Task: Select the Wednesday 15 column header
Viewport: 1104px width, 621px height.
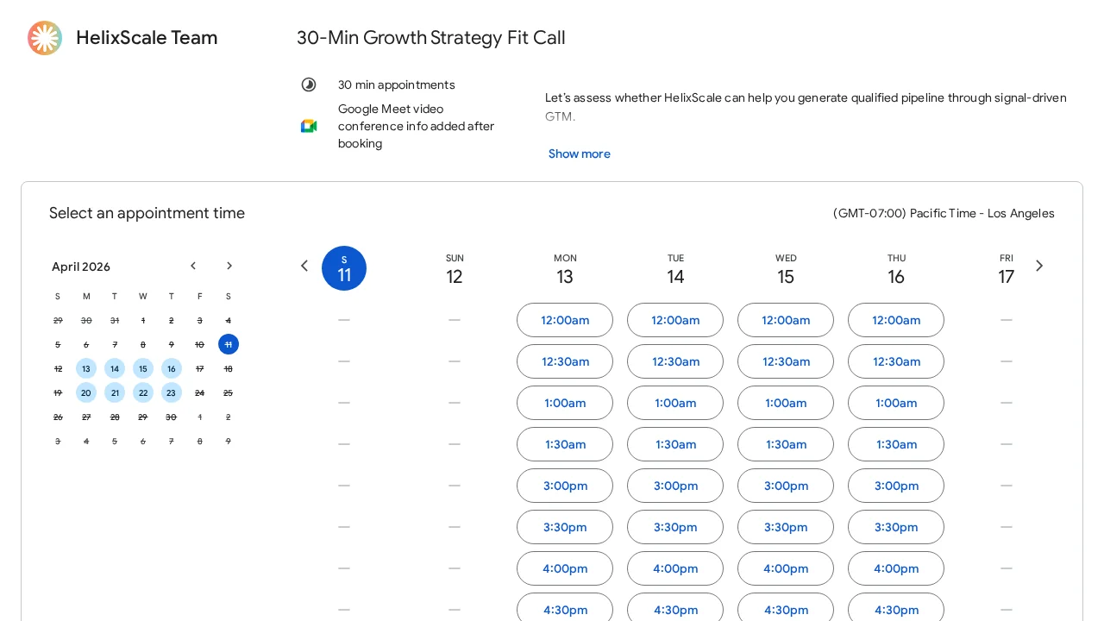Action: pyautogui.click(x=786, y=269)
